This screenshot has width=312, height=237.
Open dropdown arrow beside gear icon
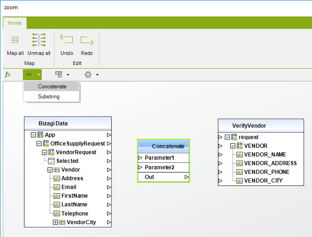point(97,75)
